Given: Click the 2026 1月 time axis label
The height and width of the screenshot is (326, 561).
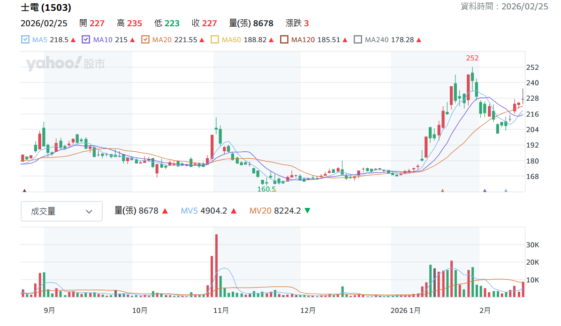Looking at the screenshot, I should point(405,310).
